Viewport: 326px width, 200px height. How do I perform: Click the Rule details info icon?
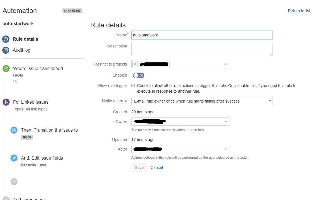click(x=6, y=39)
